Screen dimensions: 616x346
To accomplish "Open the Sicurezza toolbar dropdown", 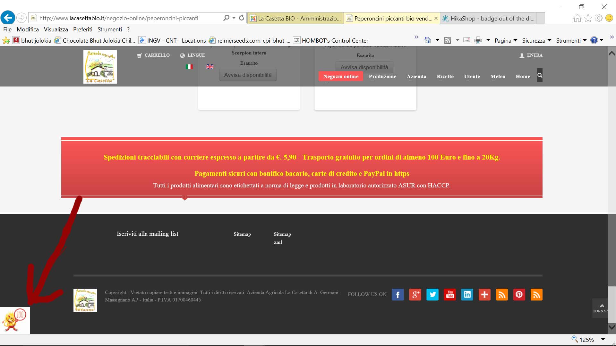I will 536,40.
